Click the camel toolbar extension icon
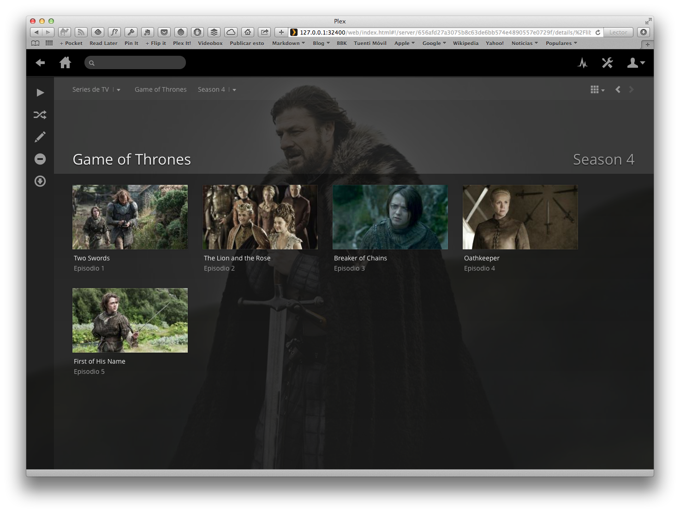The height and width of the screenshot is (513, 680). tap(65, 32)
